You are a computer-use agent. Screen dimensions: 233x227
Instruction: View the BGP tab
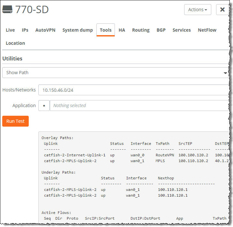point(161,30)
